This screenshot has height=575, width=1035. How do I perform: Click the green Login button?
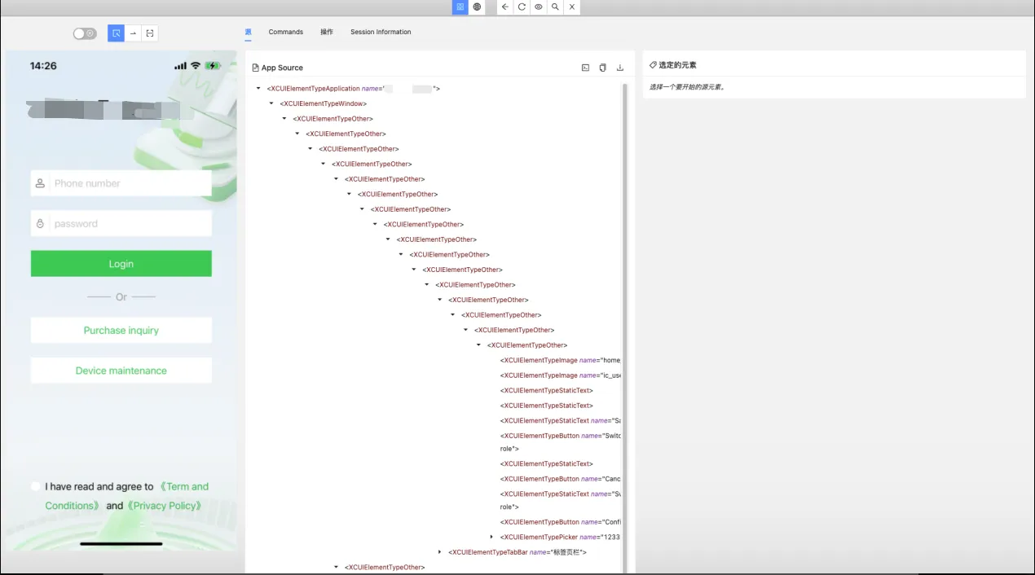121,264
